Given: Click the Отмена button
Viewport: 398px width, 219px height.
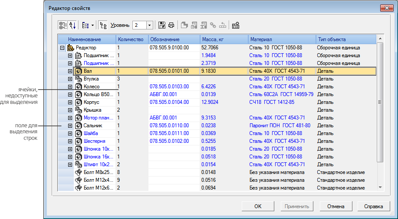Looking at the screenshot, I should click(336, 206).
